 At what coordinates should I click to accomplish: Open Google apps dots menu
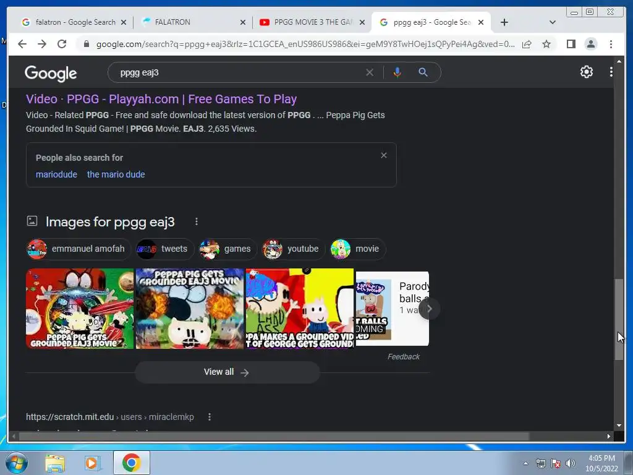pyautogui.click(x=611, y=72)
